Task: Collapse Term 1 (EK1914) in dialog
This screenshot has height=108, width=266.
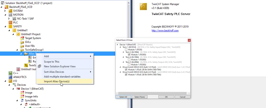Action: coord(121,47)
